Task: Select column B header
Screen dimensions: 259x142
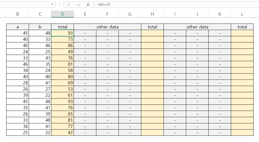Action: (x=18, y=14)
